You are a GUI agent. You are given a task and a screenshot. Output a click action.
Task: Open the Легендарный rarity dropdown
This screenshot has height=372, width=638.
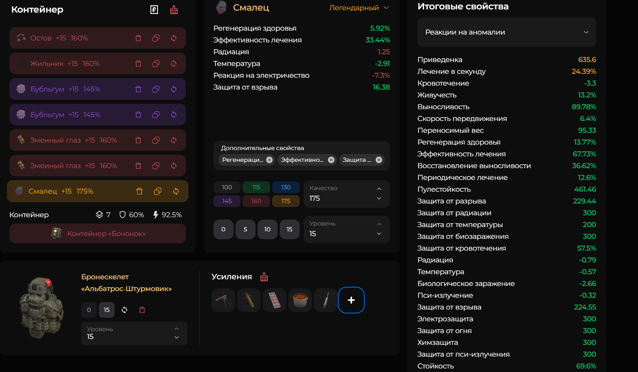[359, 8]
